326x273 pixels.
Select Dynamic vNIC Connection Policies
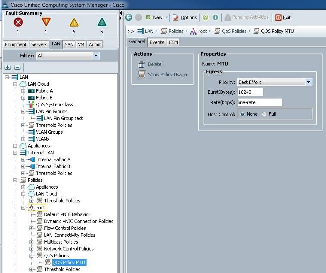coord(79,221)
